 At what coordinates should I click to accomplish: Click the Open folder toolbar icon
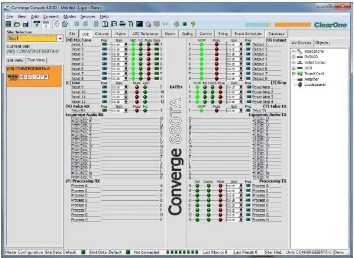(17, 24)
